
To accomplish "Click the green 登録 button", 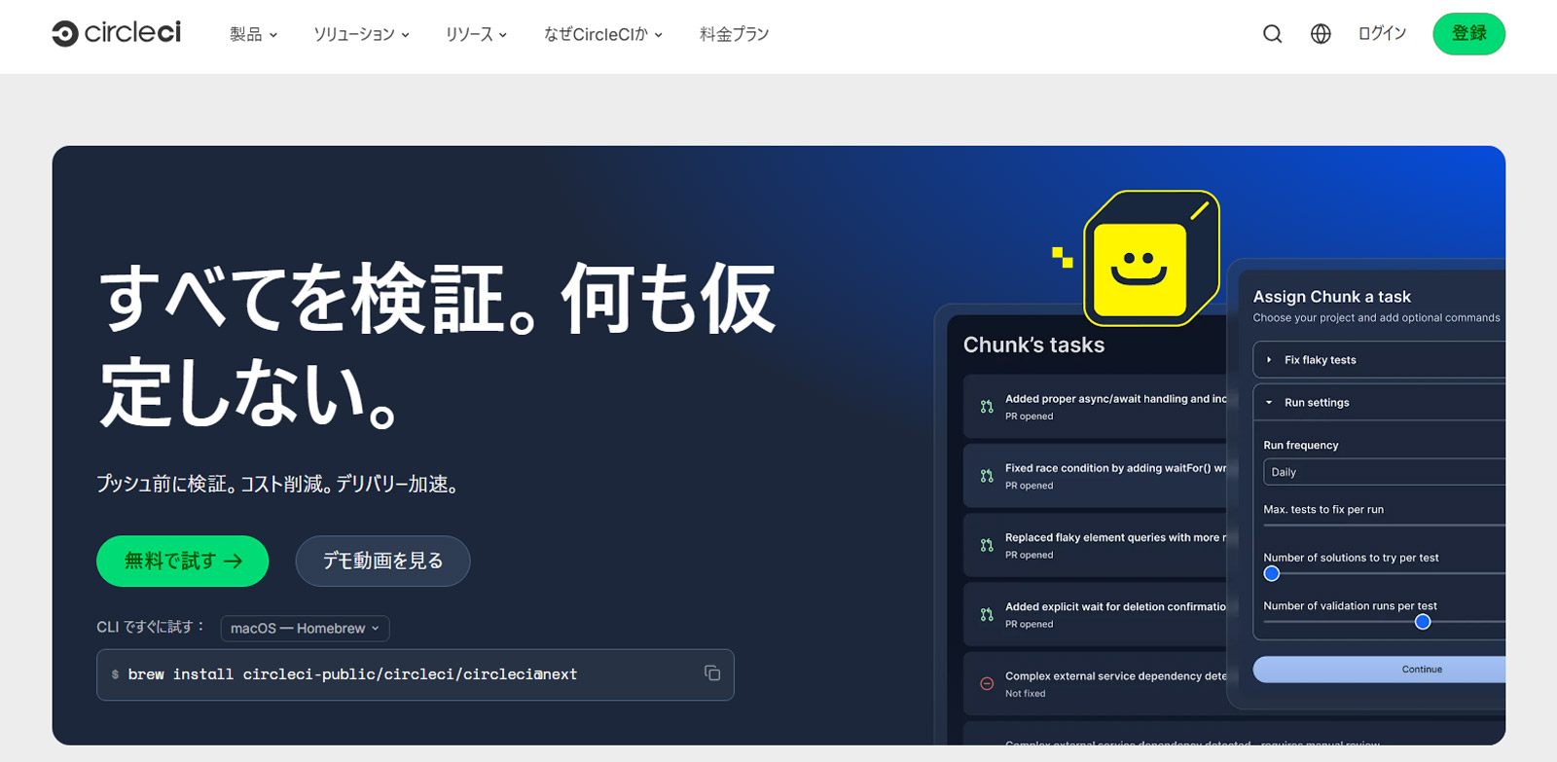I will (x=1468, y=34).
